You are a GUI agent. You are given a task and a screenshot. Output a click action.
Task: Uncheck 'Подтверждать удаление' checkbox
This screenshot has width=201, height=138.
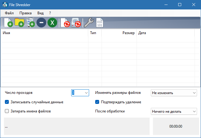click(97, 102)
